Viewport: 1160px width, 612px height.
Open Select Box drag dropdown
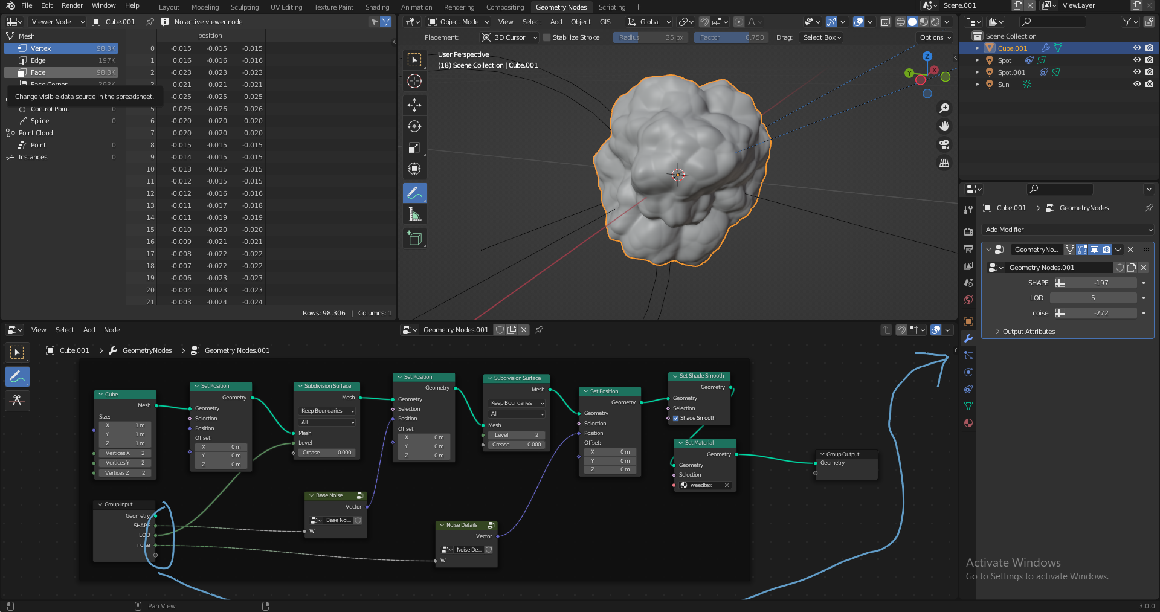(822, 37)
